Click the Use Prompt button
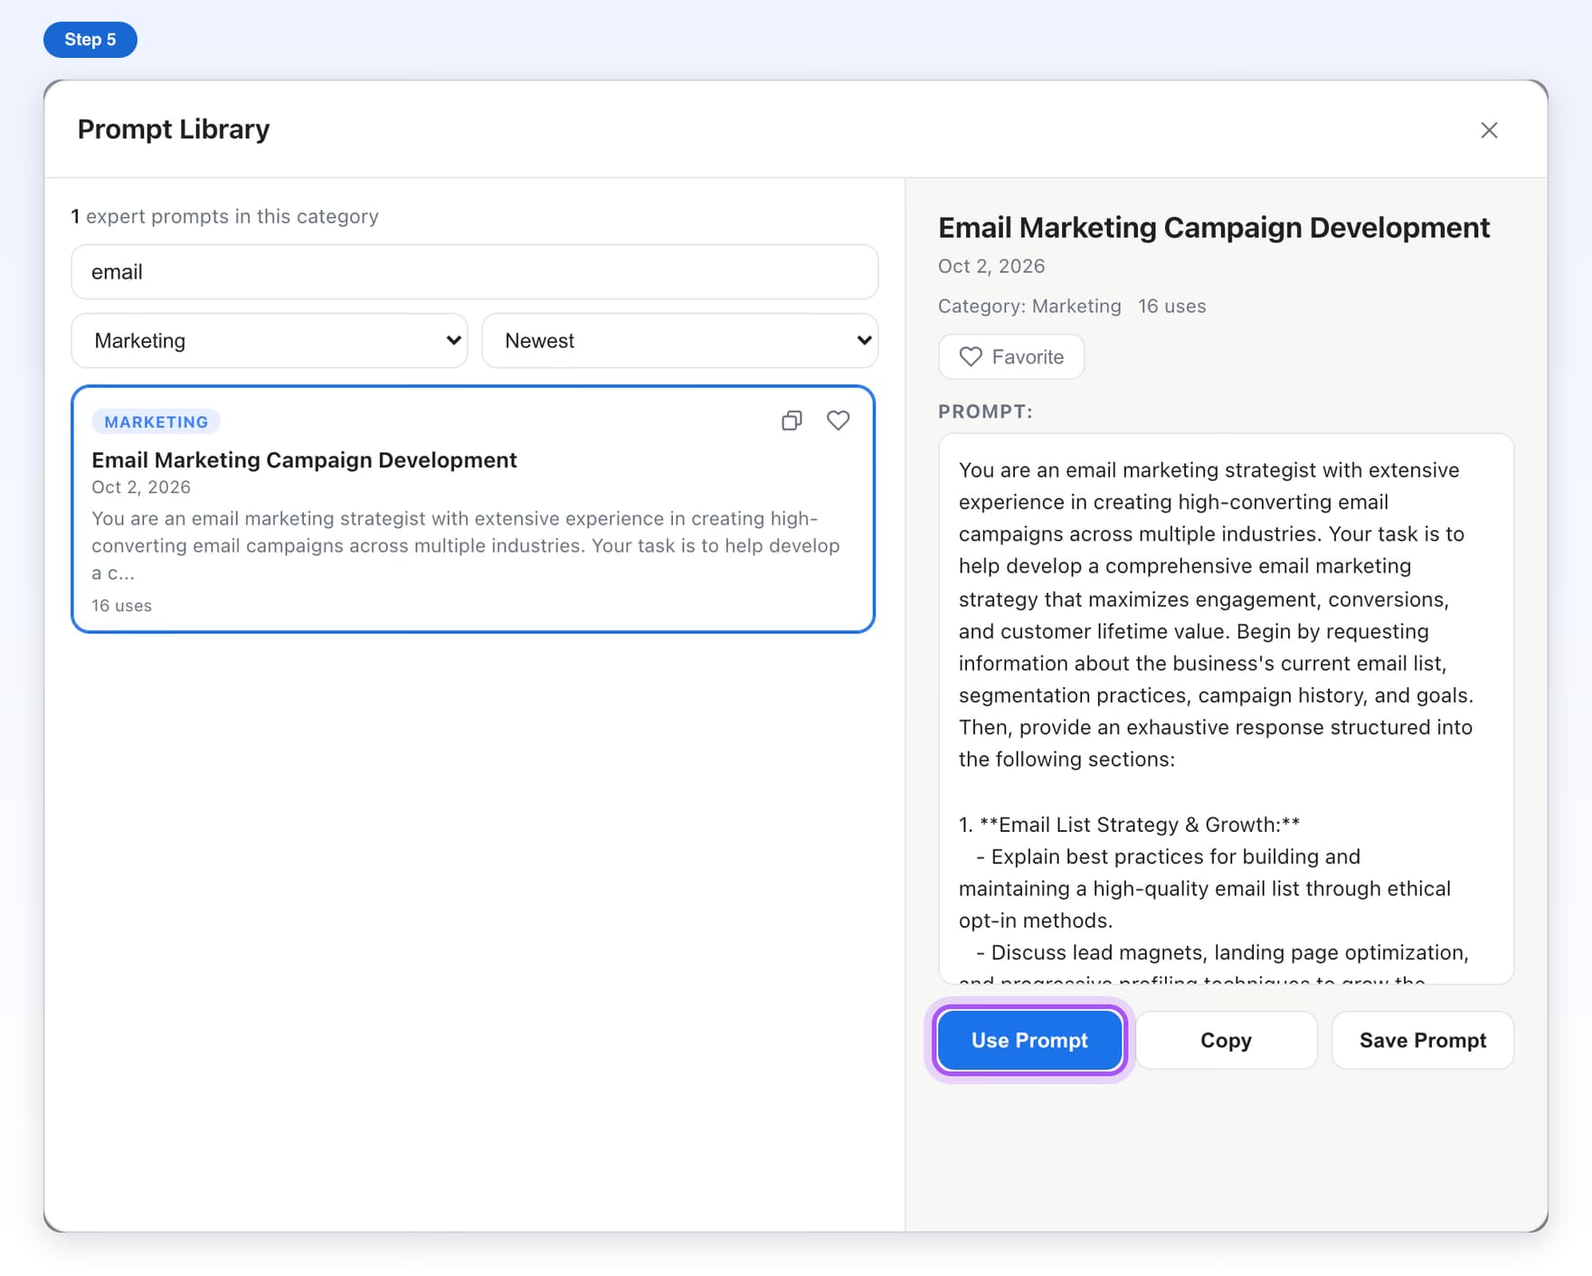The image size is (1592, 1276). click(x=1029, y=1040)
